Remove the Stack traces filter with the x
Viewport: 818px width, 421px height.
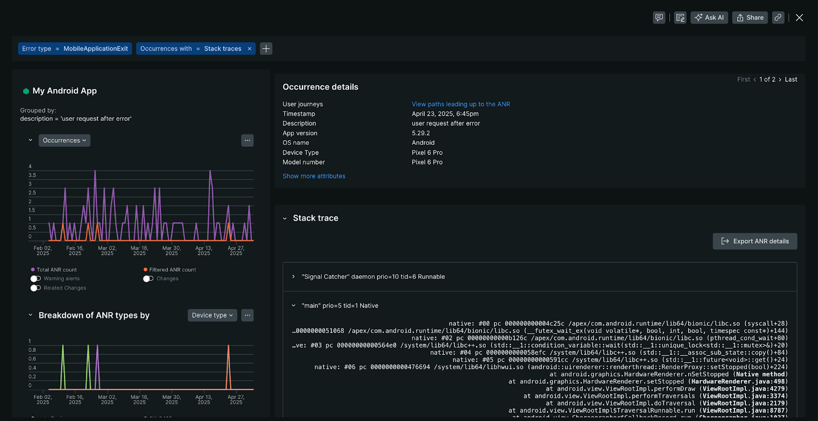tap(249, 49)
